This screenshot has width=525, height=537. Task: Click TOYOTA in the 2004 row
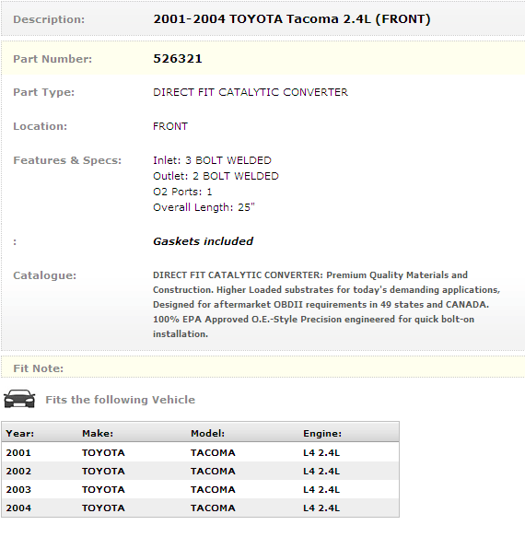[x=103, y=508]
